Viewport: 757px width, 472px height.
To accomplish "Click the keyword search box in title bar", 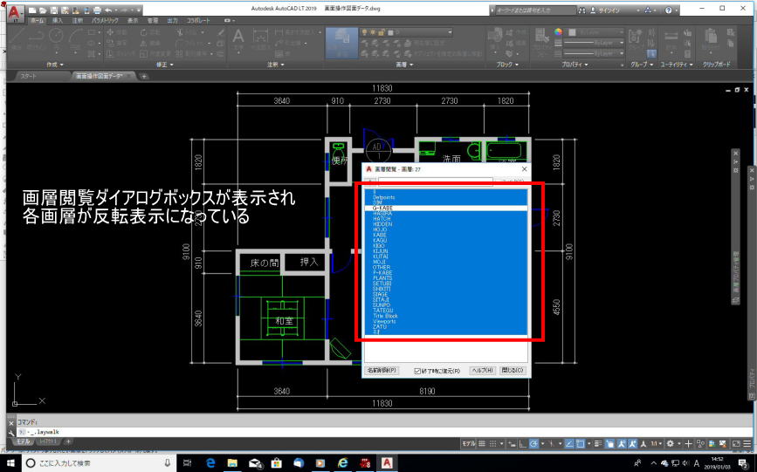I will click(x=536, y=10).
